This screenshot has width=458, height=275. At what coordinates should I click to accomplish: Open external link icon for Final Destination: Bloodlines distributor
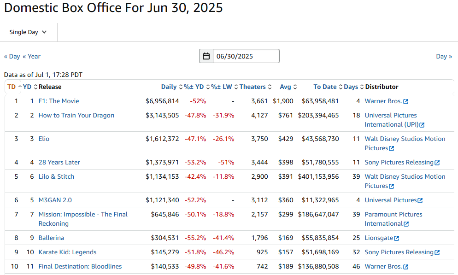pos(406,267)
